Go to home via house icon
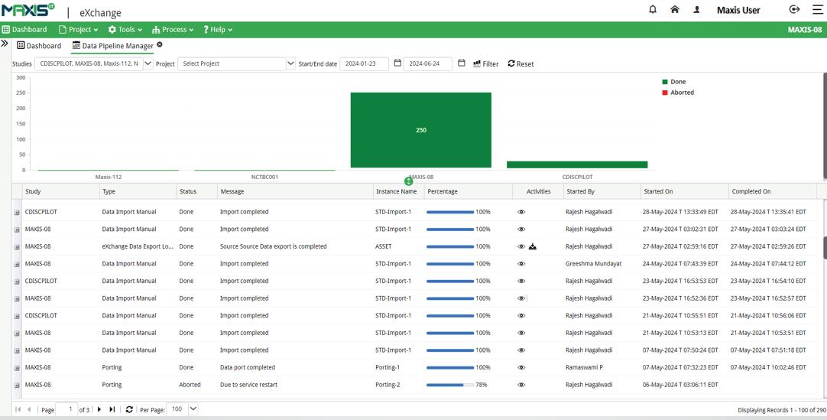Screen dimensions: 827x420 pos(675,9)
